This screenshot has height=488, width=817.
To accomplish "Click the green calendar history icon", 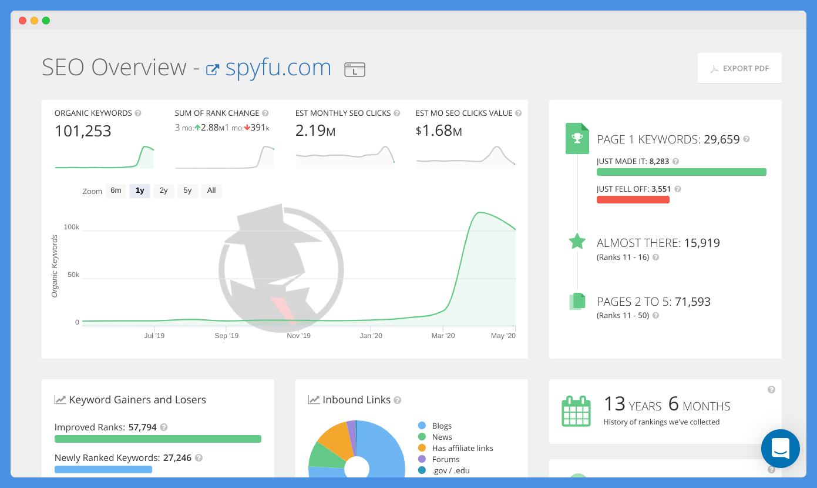I will (x=576, y=411).
